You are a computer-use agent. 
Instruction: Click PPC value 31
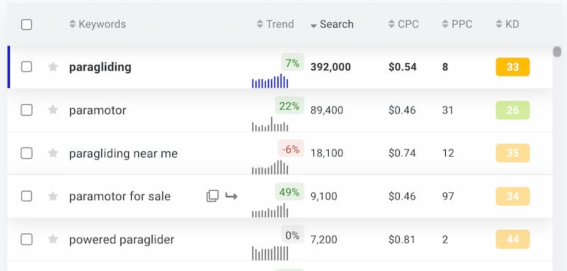tap(448, 110)
